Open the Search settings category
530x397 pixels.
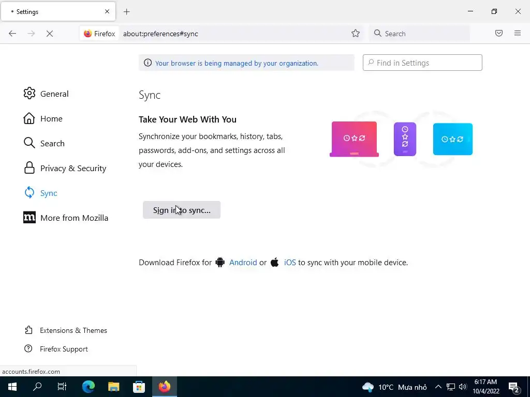click(44, 143)
